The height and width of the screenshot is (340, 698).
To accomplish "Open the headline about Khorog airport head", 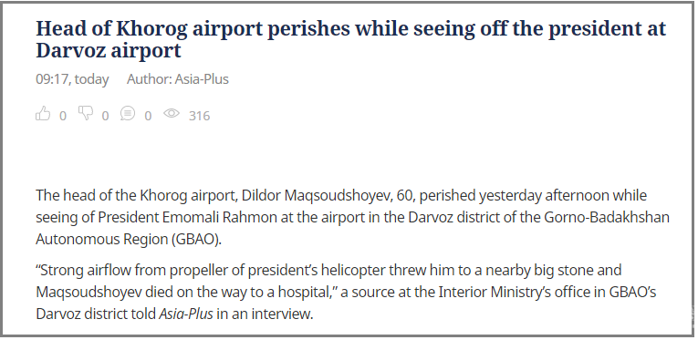I will point(350,39).
